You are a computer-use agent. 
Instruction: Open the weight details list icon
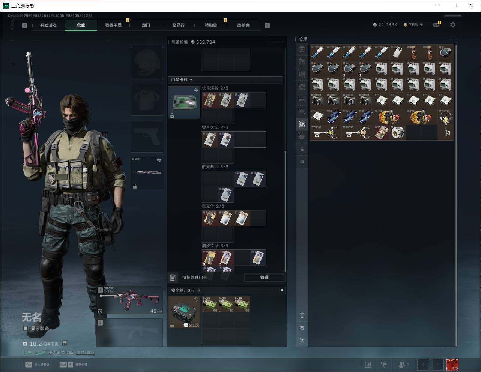65,343
